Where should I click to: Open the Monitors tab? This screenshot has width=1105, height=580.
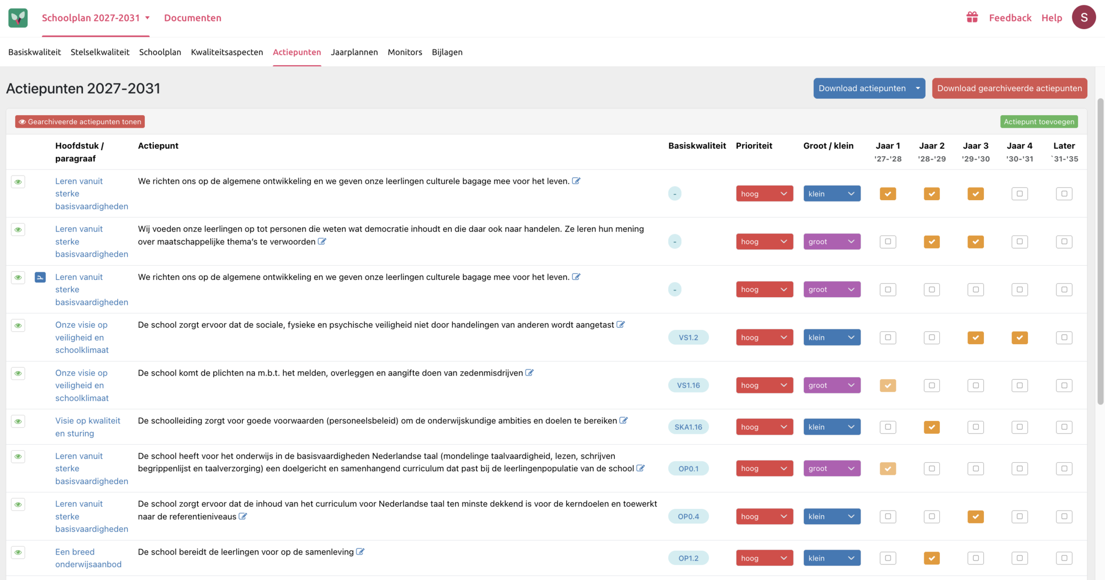[x=405, y=52]
